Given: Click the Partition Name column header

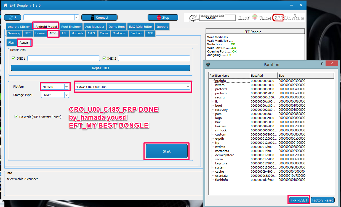Looking at the screenshot, I should [x=229, y=76].
